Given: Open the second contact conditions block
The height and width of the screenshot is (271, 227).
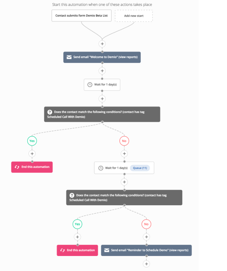Looking at the screenshot, I should tap(124, 198).
